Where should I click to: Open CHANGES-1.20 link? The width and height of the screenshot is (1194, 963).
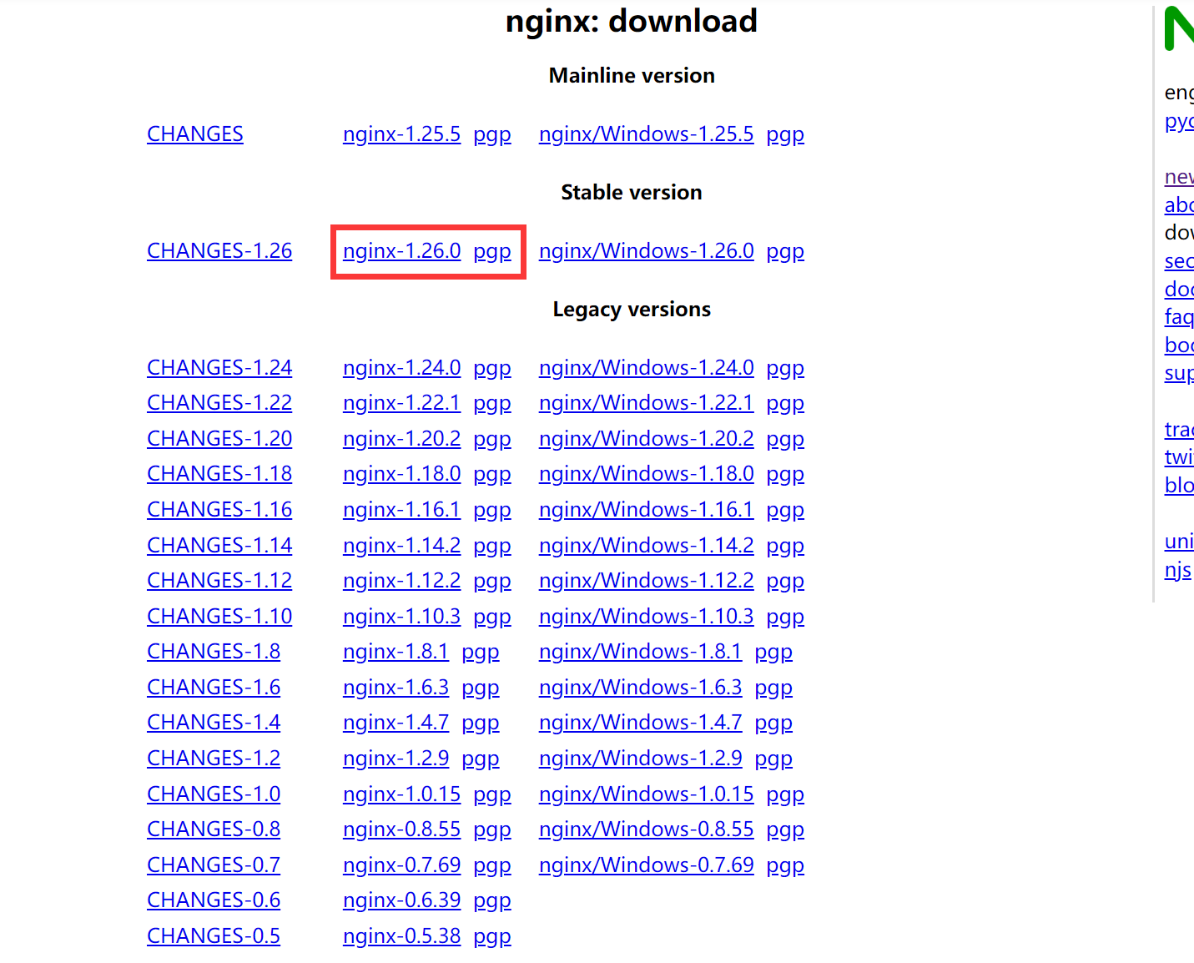click(219, 439)
